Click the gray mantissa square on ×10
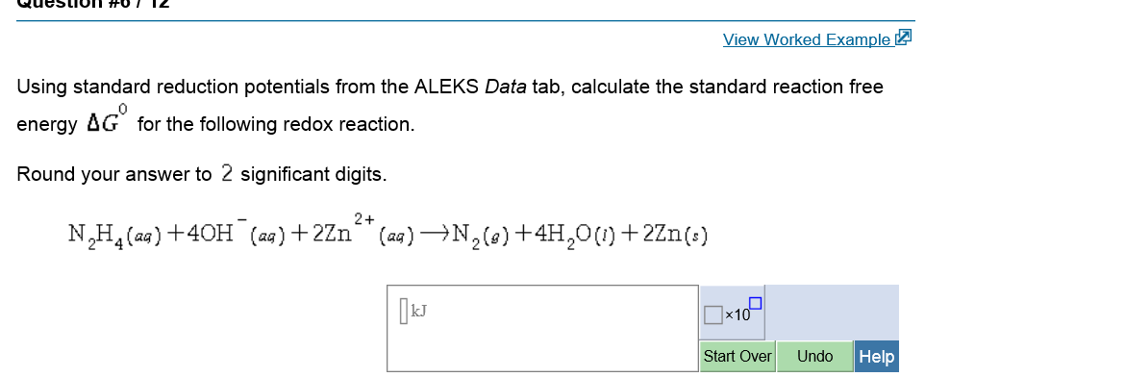The height and width of the screenshot is (377, 1125). (713, 314)
